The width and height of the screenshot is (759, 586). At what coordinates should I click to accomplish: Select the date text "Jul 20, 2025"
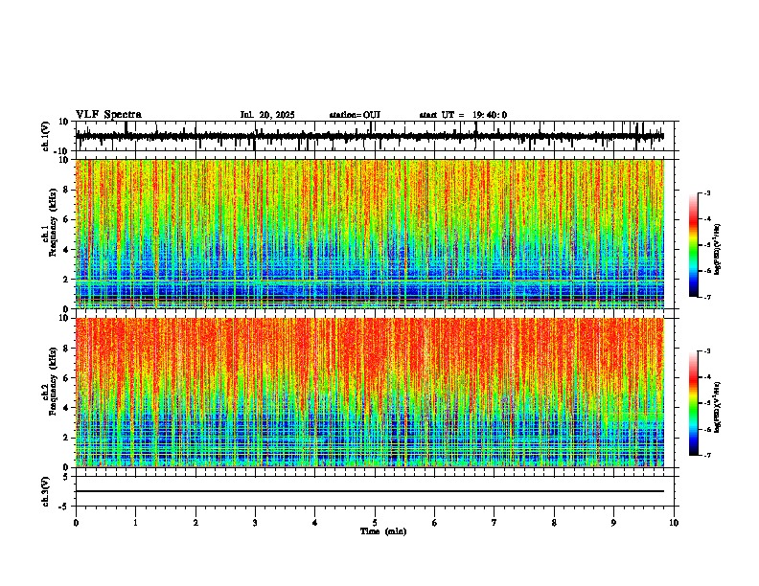pyautogui.click(x=267, y=115)
